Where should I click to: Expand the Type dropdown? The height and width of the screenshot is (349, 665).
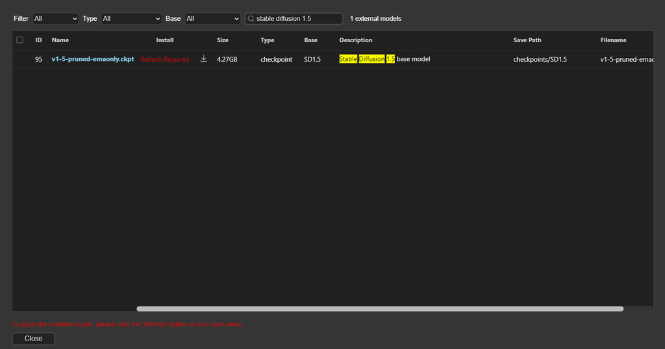131,19
